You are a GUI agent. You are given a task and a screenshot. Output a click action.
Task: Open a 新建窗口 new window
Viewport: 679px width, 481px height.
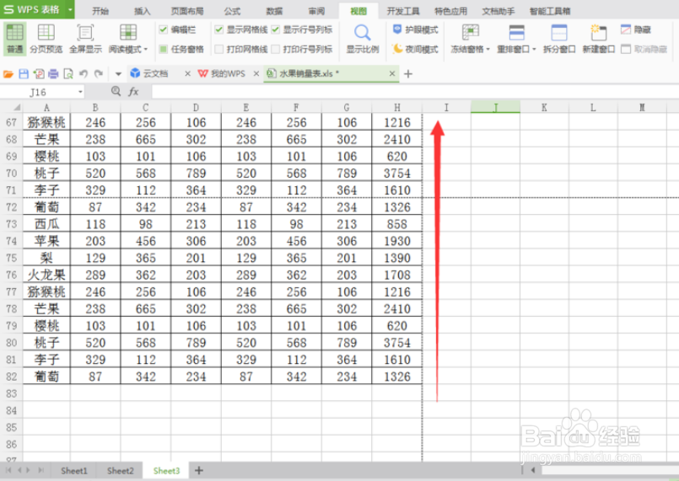pos(599,39)
